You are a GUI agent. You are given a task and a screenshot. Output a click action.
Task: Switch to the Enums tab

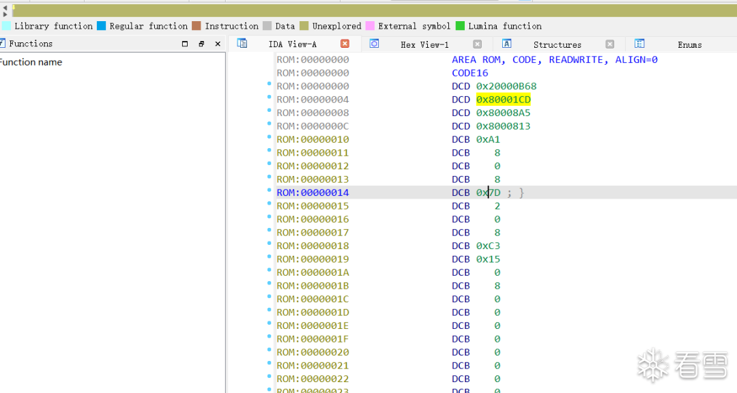(x=689, y=44)
